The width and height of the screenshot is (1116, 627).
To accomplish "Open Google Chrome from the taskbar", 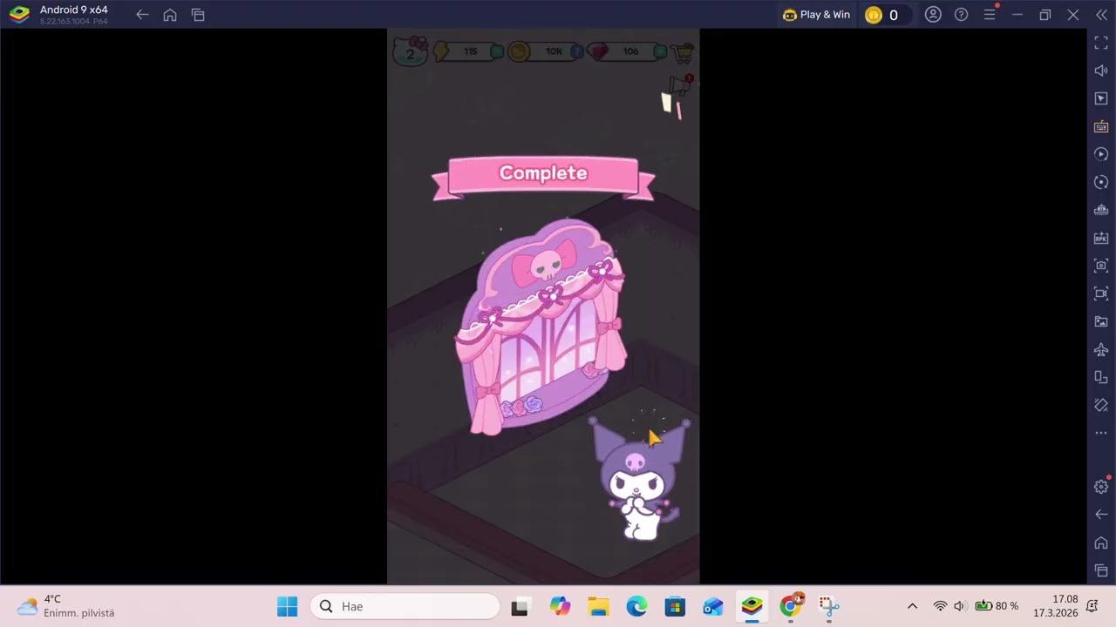I will 791,606.
